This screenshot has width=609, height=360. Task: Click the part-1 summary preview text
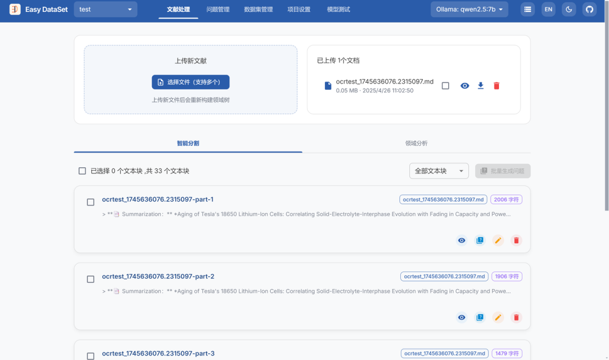pos(306,214)
